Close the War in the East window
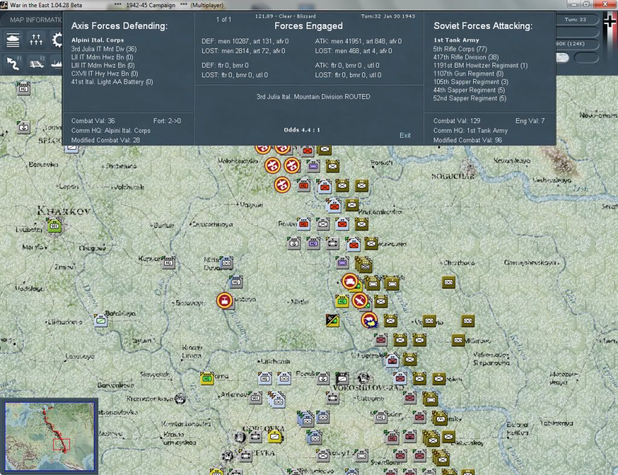This screenshot has height=475, width=618. [605, 4]
